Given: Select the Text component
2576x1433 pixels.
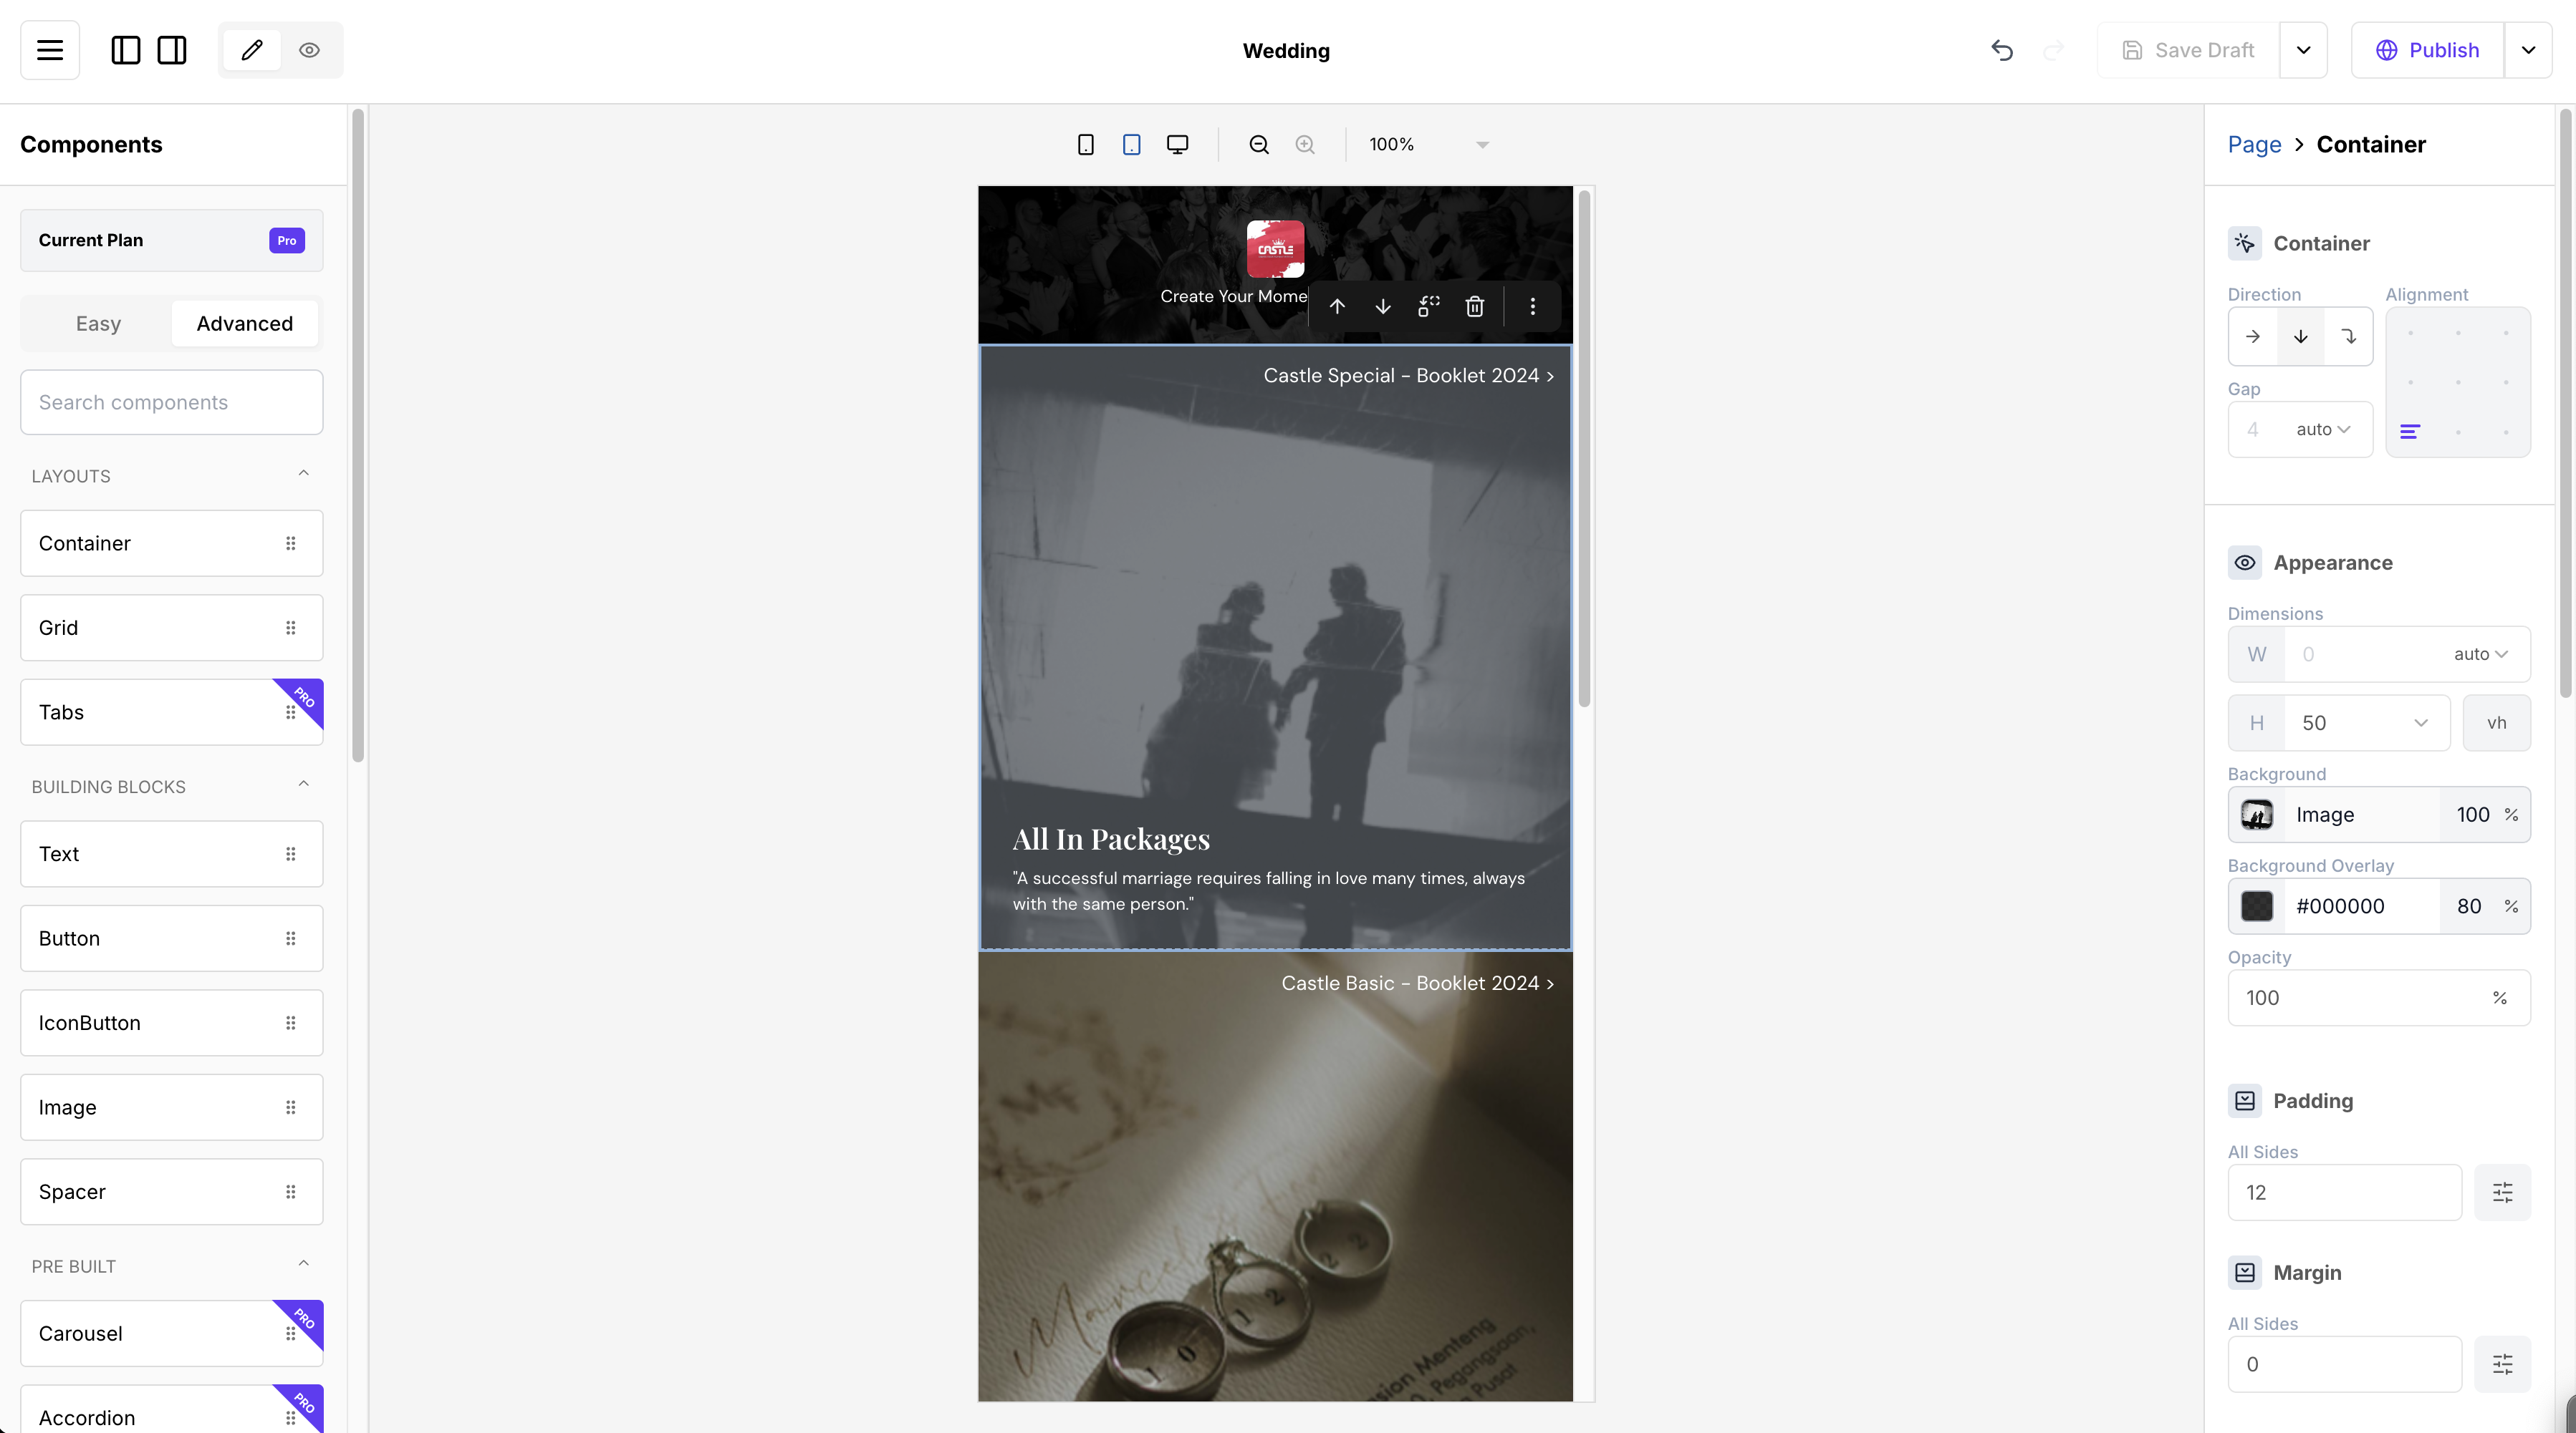Looking at the screenshot, I should click(172, 855).
